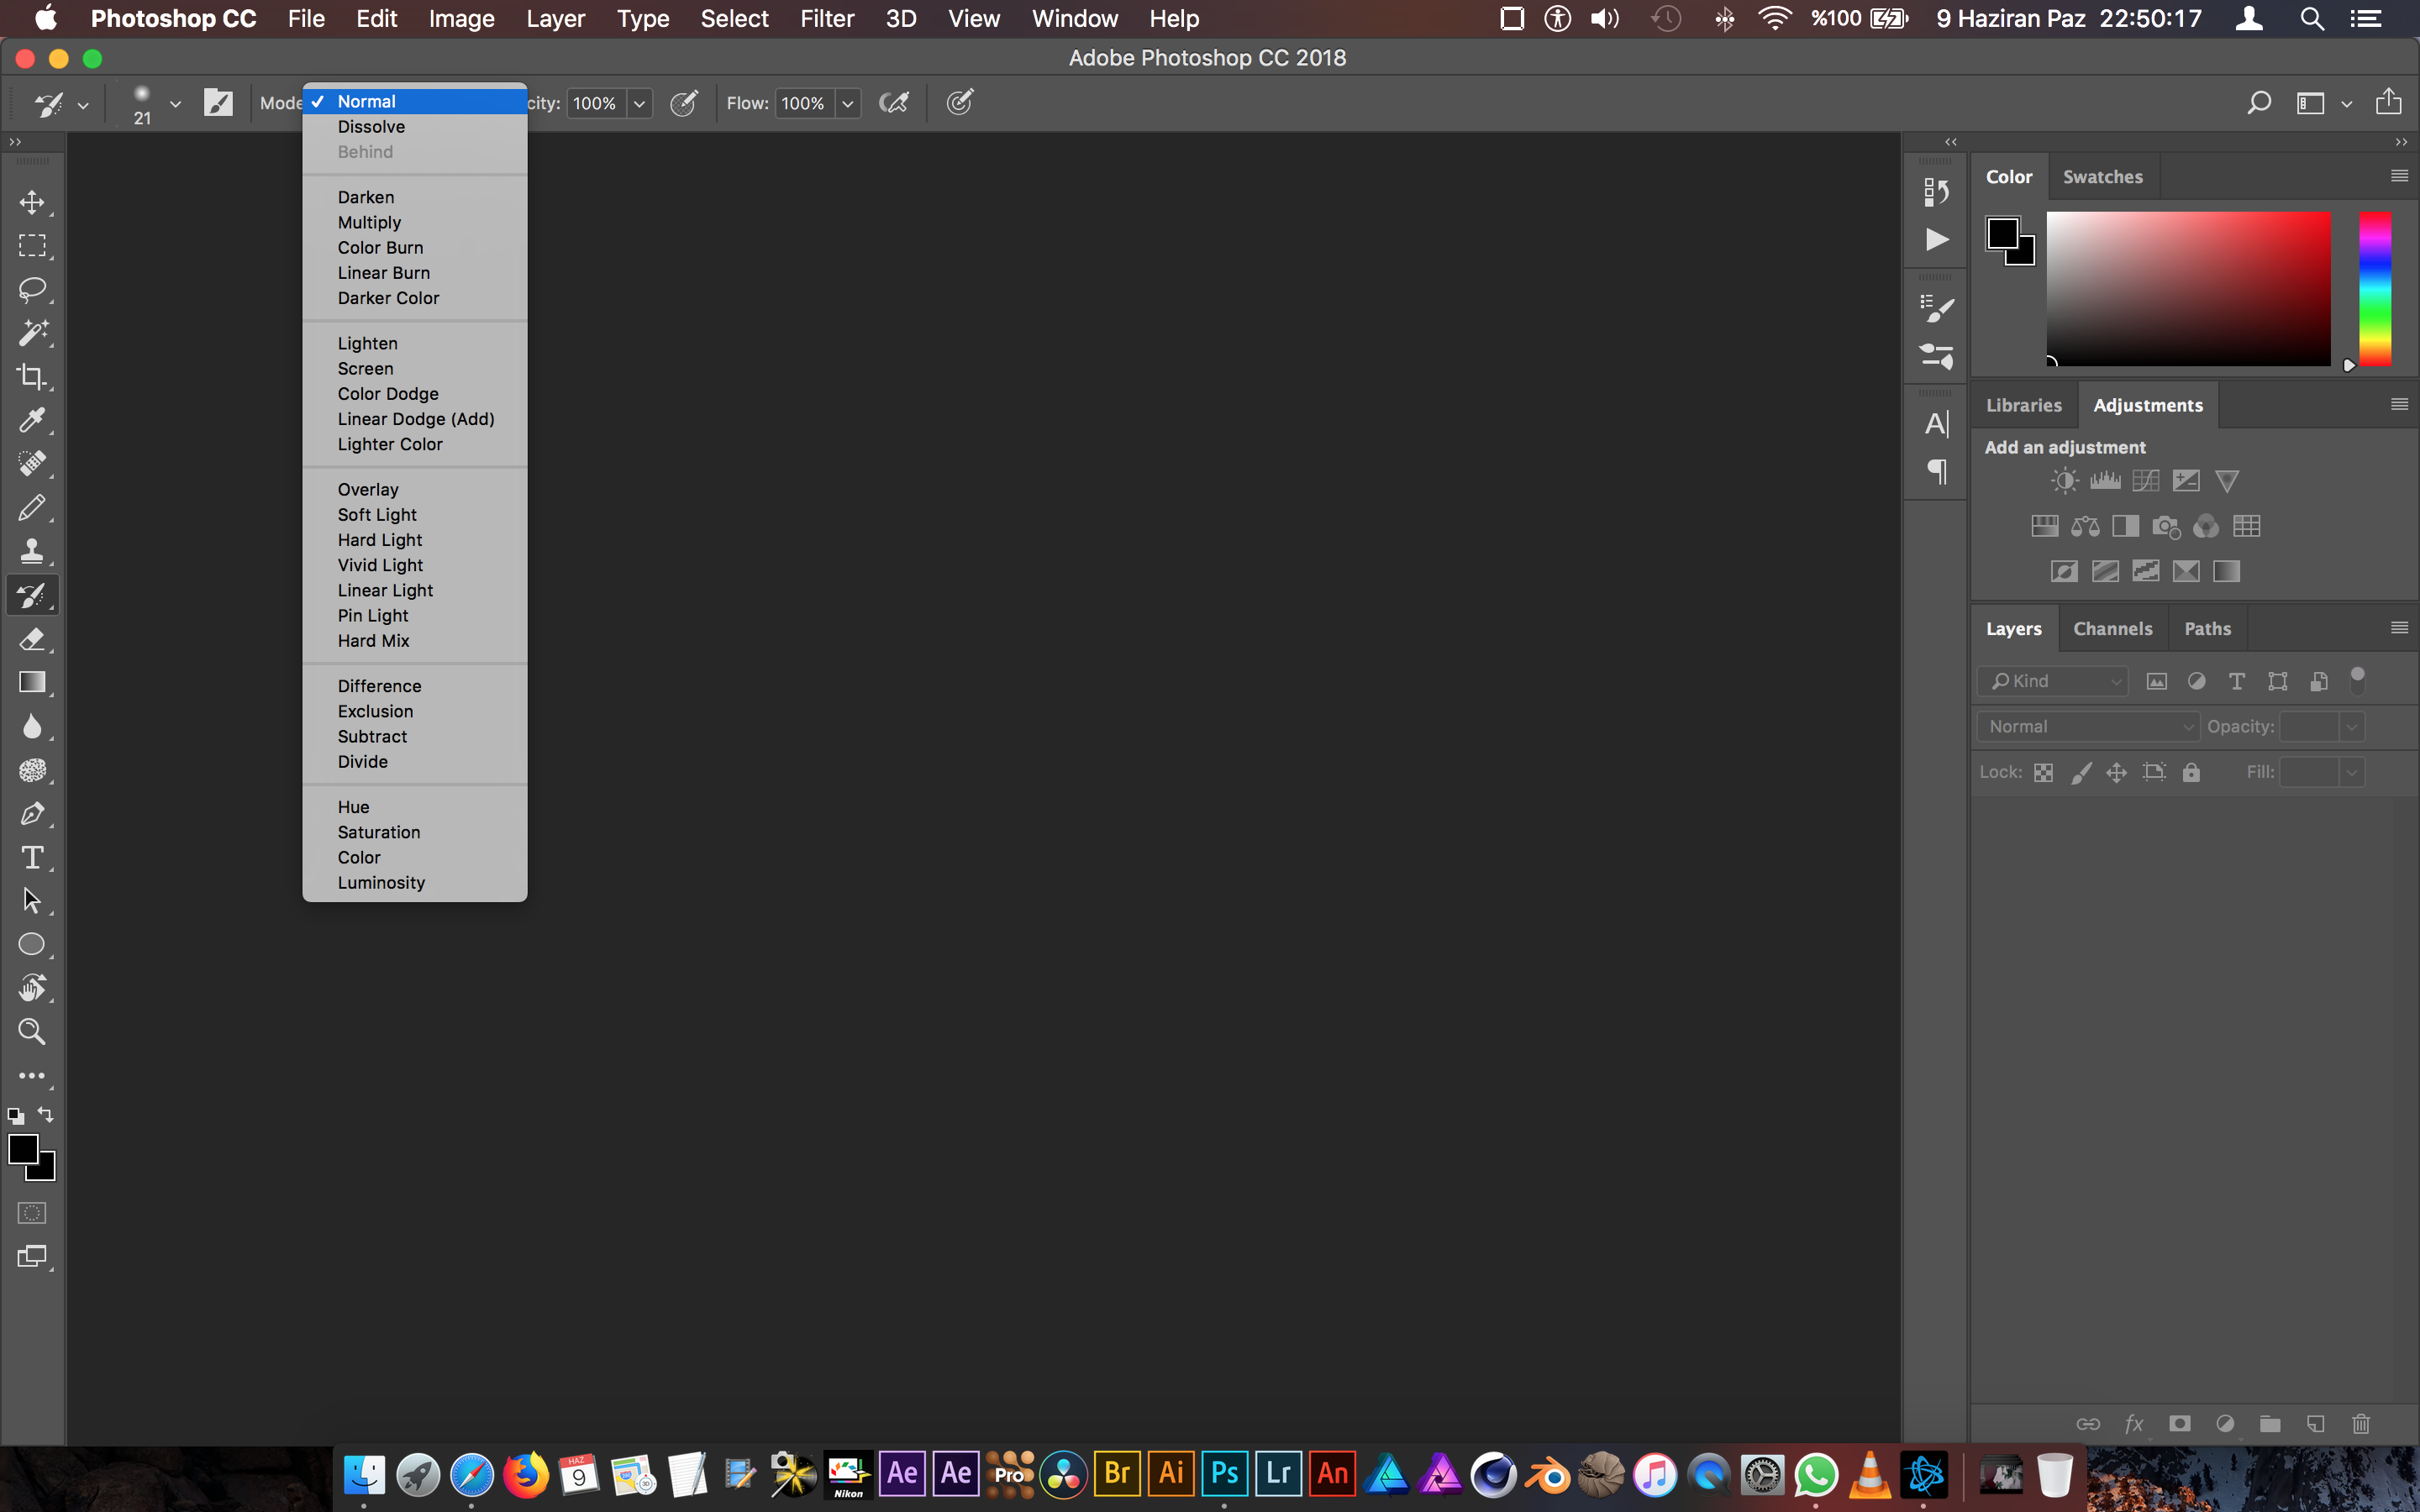Switch to the Channels tab
The height and width of the screenshot is (1512, 2420).
[x=2112, y=629]
